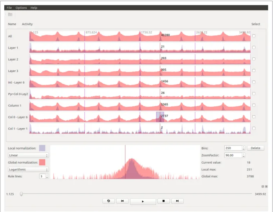Open the Logarithmic normalization dropdown

[28, 169]
